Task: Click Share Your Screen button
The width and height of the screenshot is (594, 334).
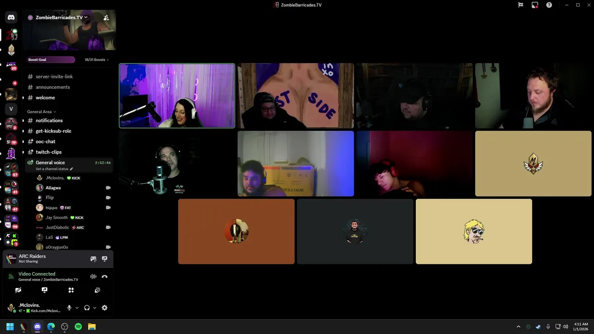Action: [x=45, y=290]
